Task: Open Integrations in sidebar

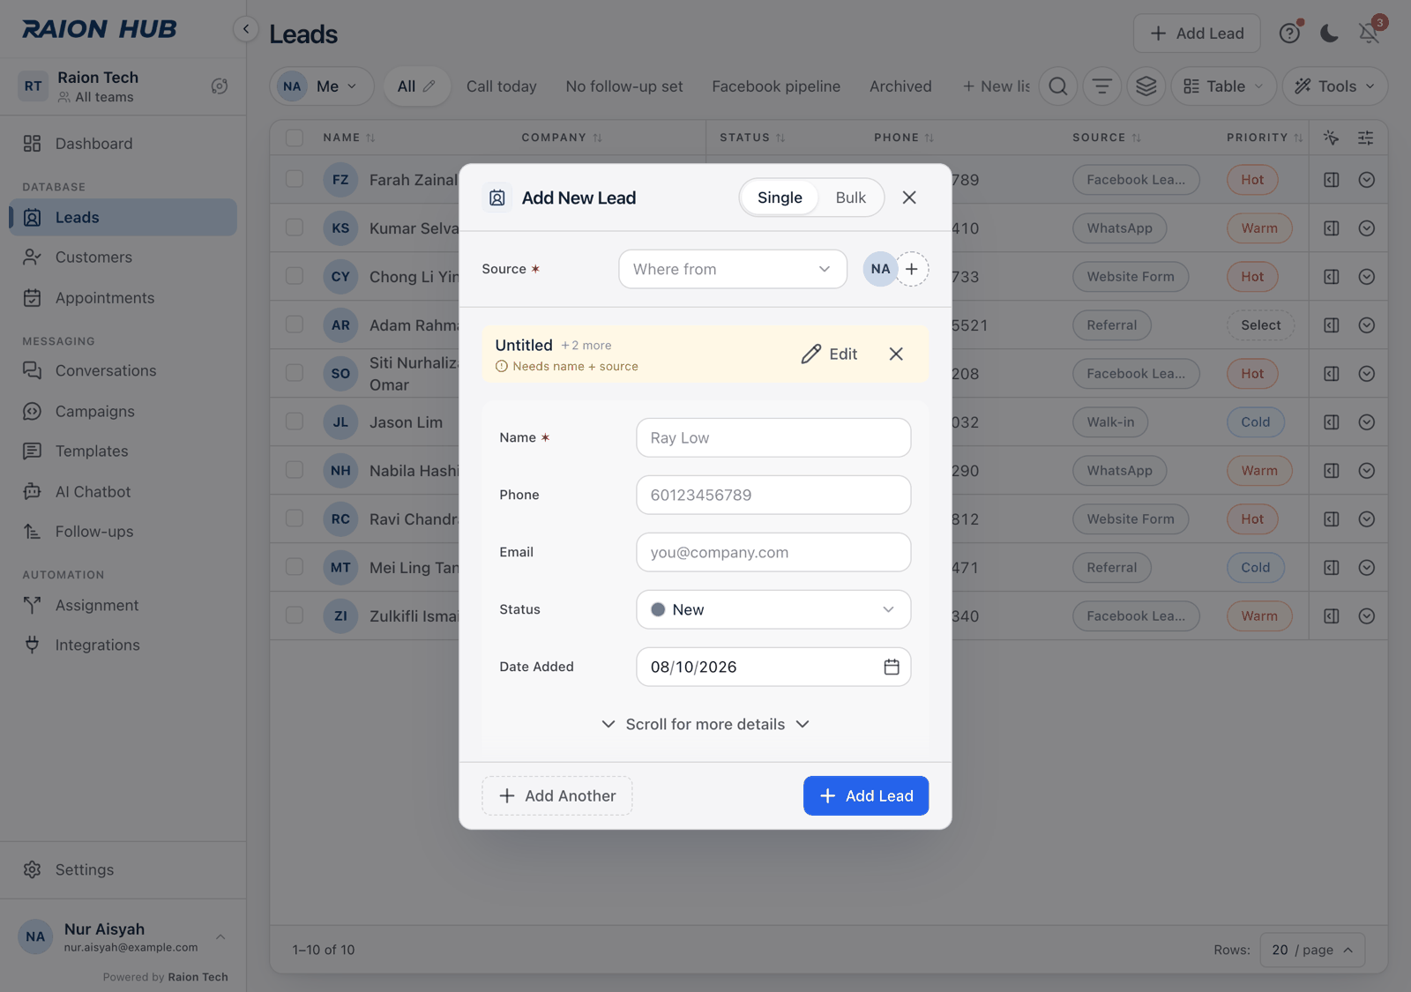Action: click(123, 645)
